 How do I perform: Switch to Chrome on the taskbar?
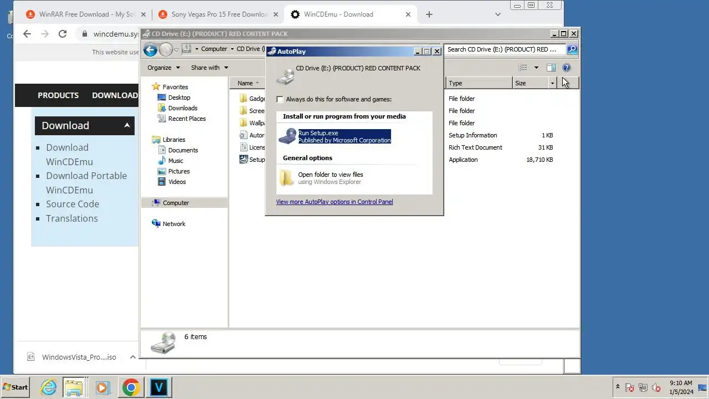[131, 387]
